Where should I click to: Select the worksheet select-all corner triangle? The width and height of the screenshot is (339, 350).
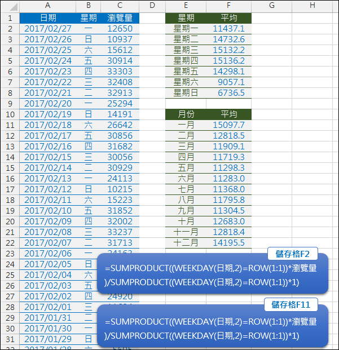pos(14,7)
